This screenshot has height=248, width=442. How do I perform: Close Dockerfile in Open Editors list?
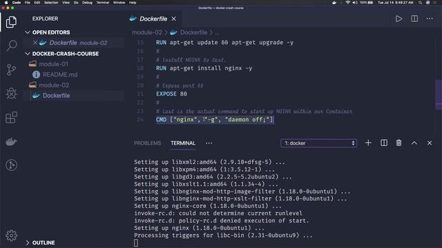[35, 43]
